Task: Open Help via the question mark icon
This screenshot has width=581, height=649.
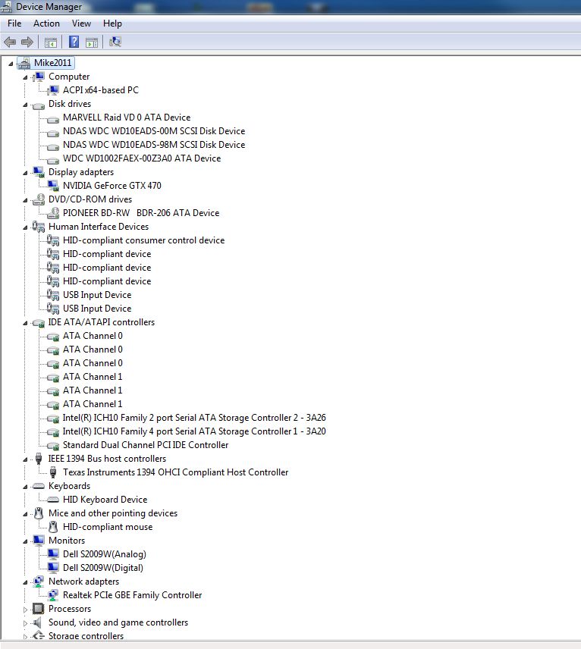Action: coord(74,42)
